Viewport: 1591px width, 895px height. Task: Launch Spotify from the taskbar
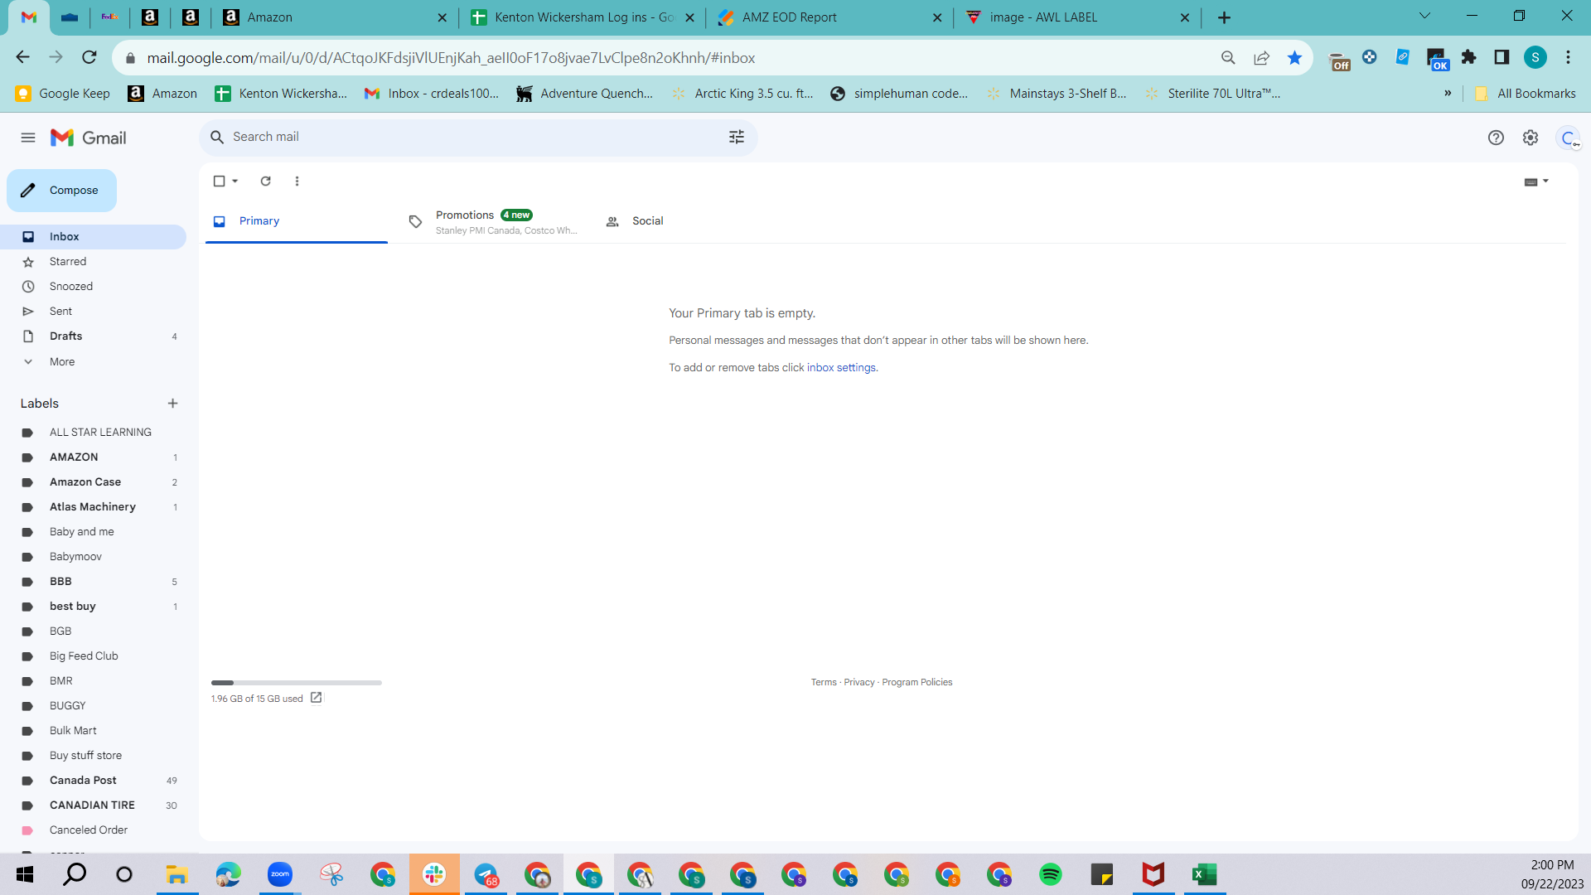(1051, 874)
